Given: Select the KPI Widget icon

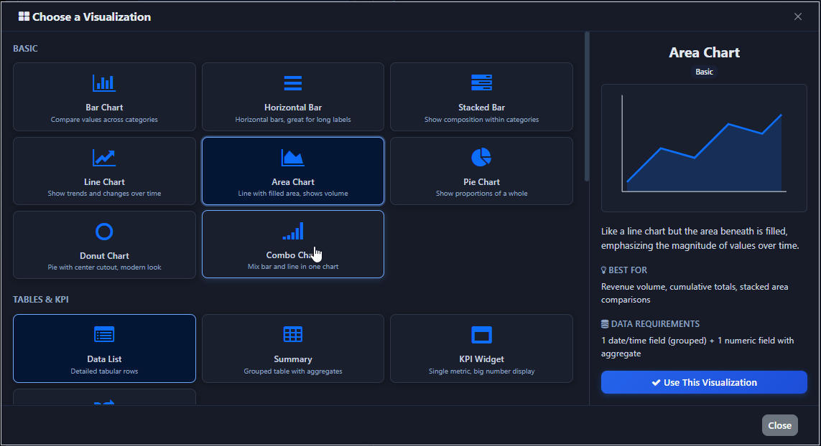Looking at the screenshot, I should (x=481, y=335).
